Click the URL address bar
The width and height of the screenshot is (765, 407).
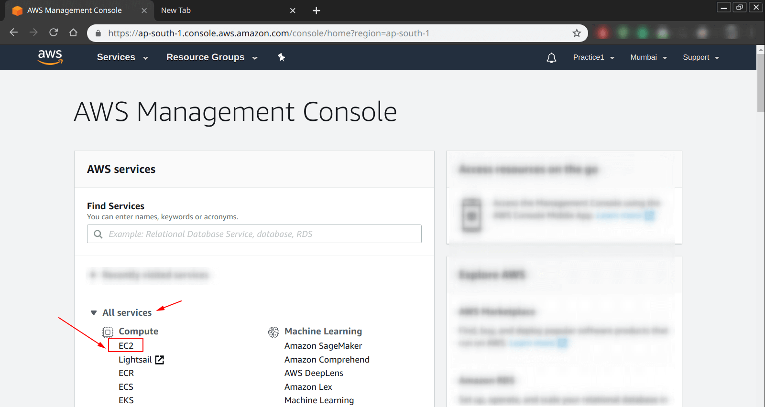coord(337,33)
